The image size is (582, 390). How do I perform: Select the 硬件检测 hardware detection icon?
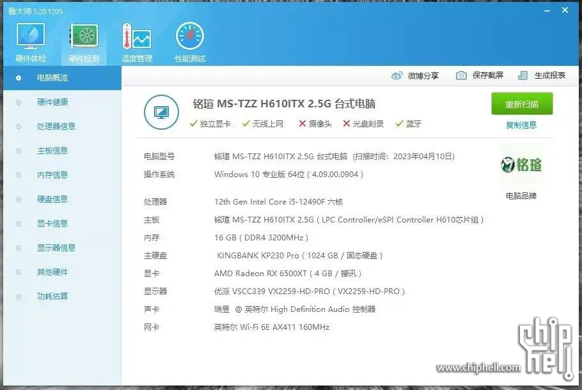click(x=84, y=36)
